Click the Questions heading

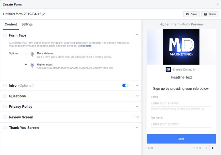17,96
